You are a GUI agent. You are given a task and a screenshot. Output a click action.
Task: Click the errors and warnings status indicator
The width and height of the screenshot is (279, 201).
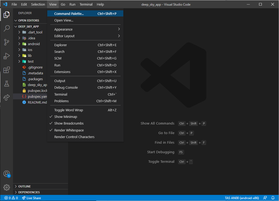(11, 198)
